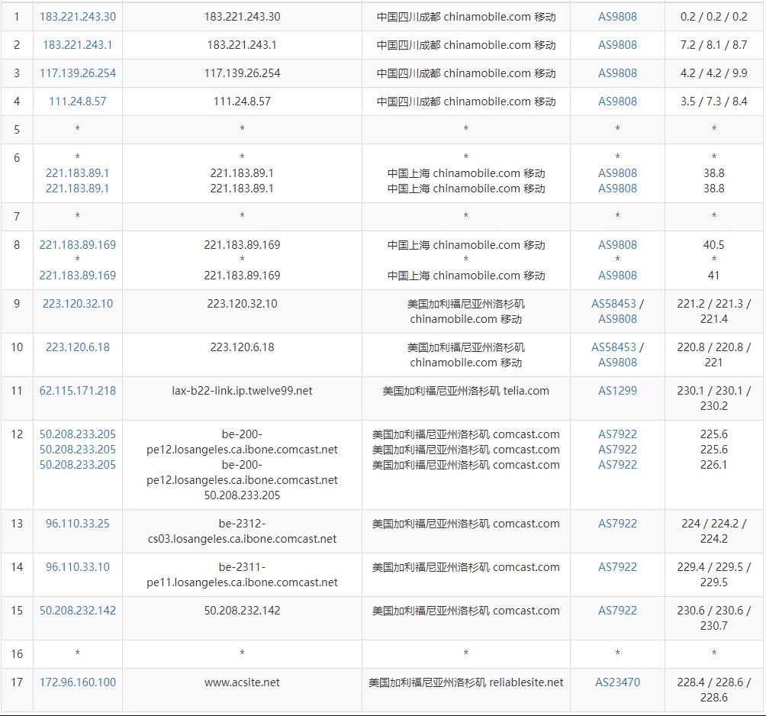Screen dimensions: 766x716
Task: Open the blue 117.139.26.254 link in hop 3
Action: (78, 73)
